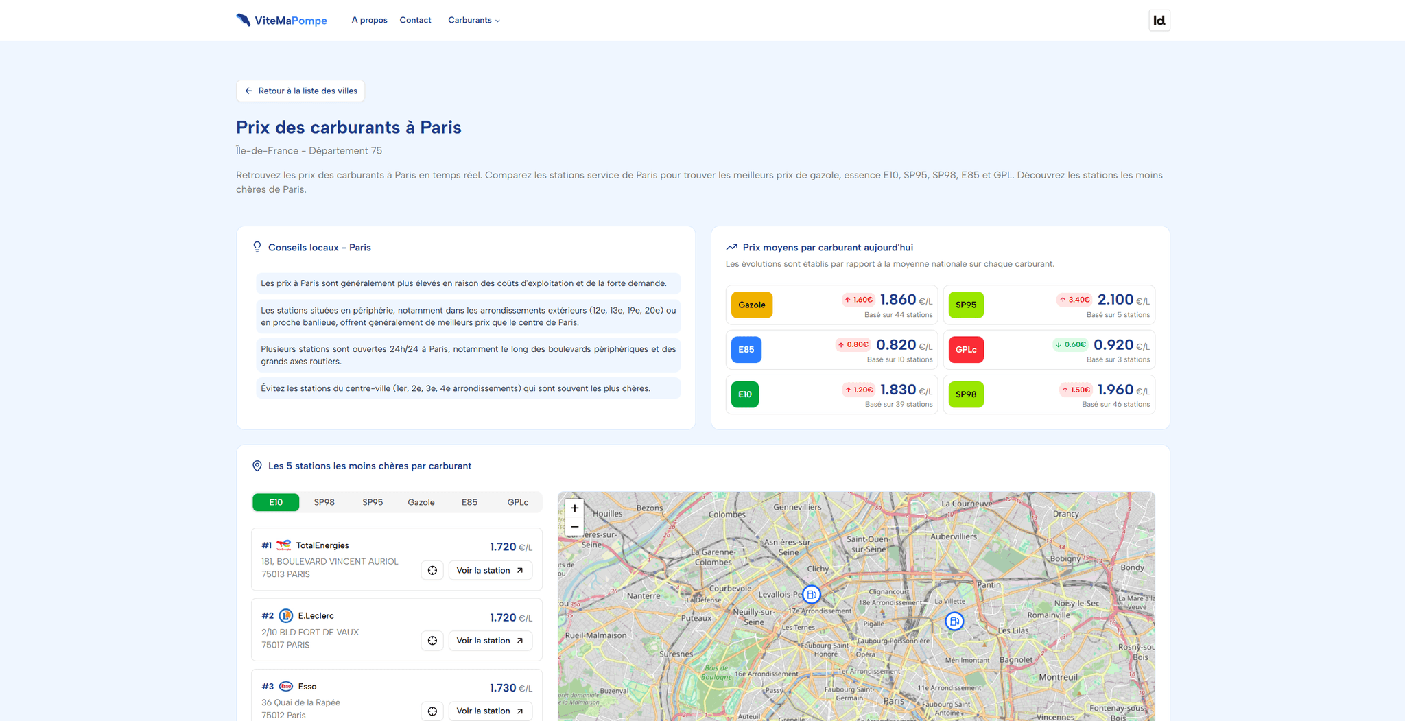Open the Contact page
Viewport: 1405px width, 721px height.
point(415,21)
